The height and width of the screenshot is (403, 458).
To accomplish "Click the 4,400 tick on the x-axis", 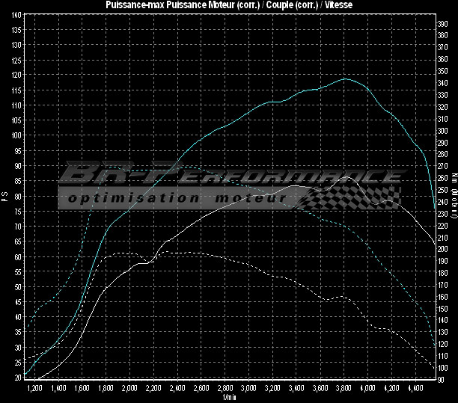I will pyautogui.click(x=414, y=390).
